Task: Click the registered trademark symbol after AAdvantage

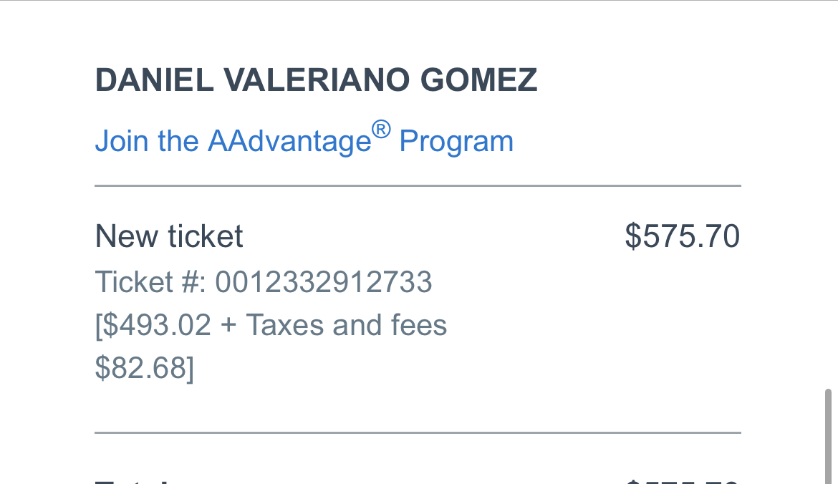Action: [381, 130]
